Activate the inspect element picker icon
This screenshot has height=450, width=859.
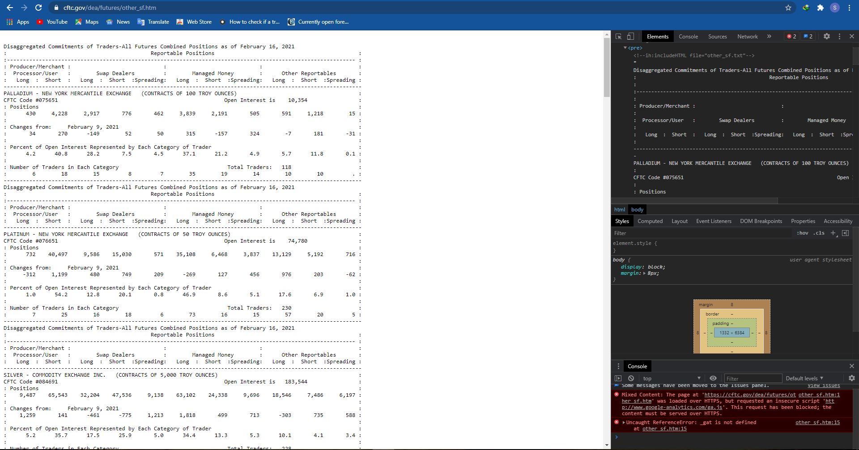tap(618, 37)
